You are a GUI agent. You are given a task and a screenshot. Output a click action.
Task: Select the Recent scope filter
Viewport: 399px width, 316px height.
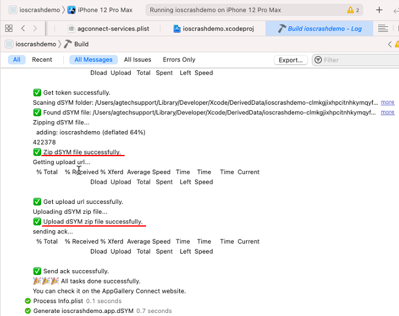coord(42,59)
